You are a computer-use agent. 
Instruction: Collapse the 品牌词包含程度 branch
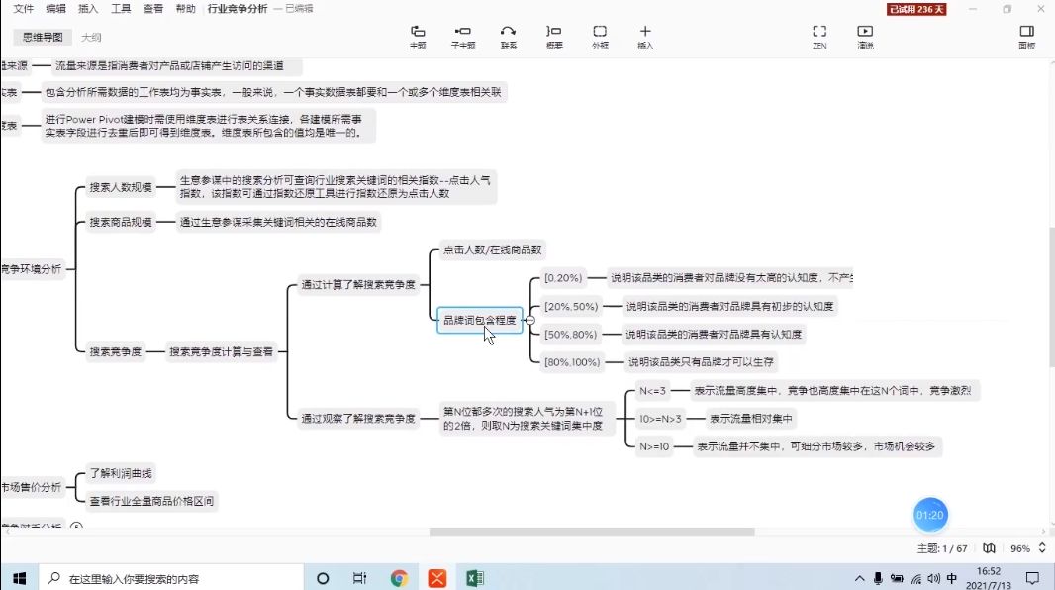click(530, 320)
